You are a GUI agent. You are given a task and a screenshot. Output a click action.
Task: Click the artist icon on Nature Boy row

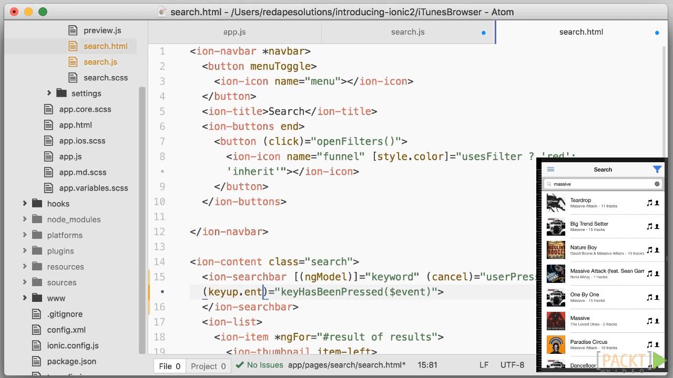pos(657,250)
